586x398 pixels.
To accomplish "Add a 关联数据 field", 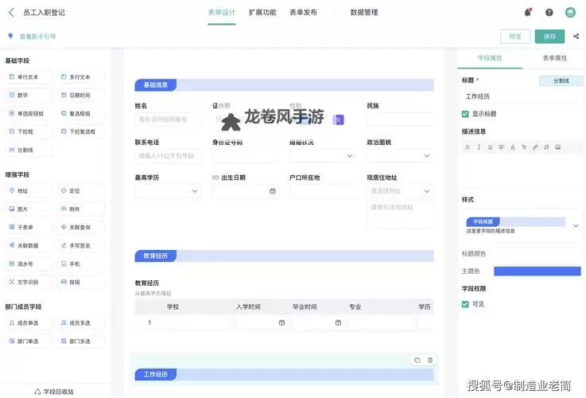I will [x=29, y=246].
